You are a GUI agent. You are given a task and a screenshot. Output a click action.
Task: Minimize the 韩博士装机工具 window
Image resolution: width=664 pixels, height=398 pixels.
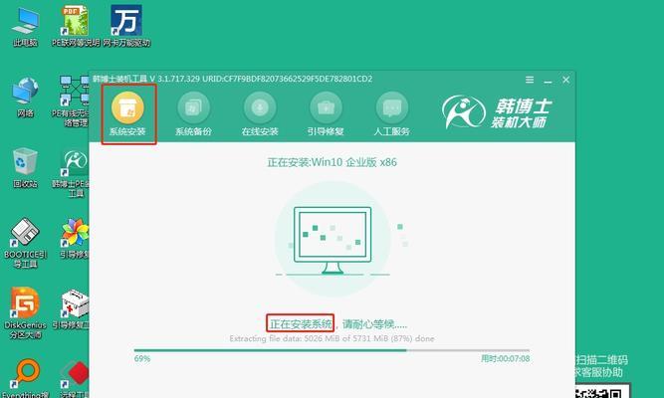coord(548,81)
